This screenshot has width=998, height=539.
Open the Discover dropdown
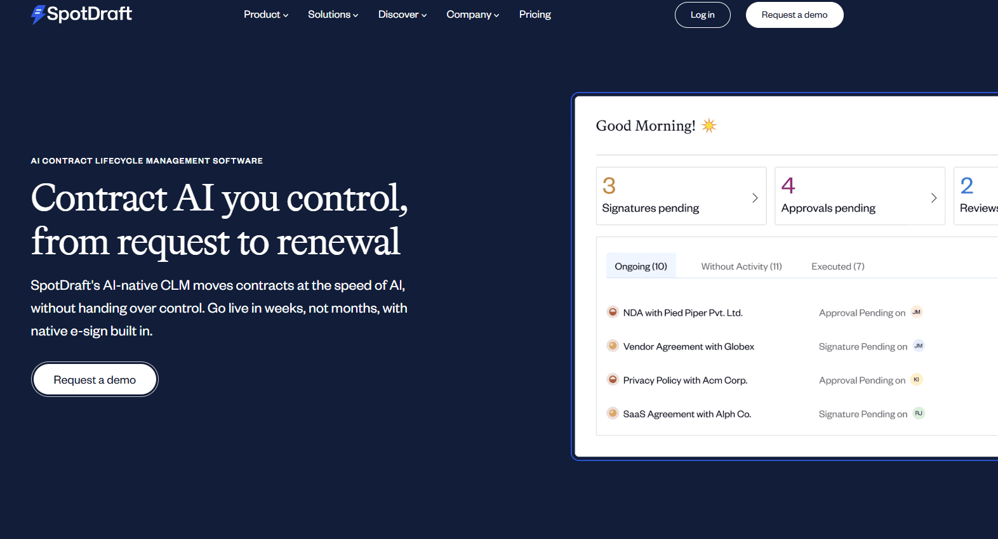(x=403, y=15)
